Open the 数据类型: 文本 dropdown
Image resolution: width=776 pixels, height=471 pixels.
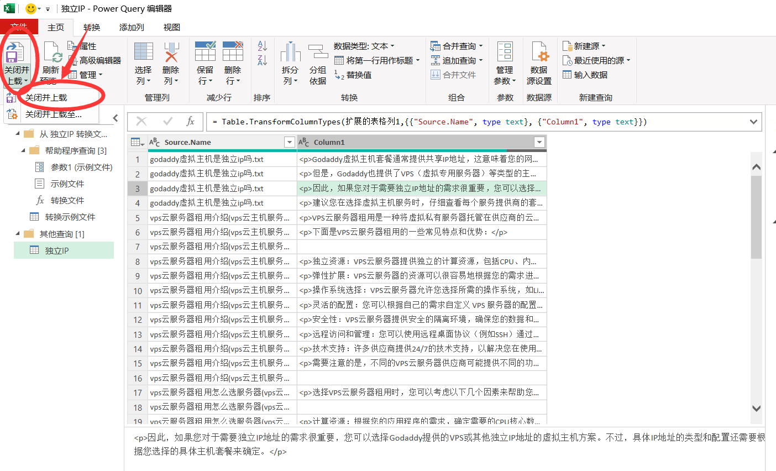tap(364, 46)
